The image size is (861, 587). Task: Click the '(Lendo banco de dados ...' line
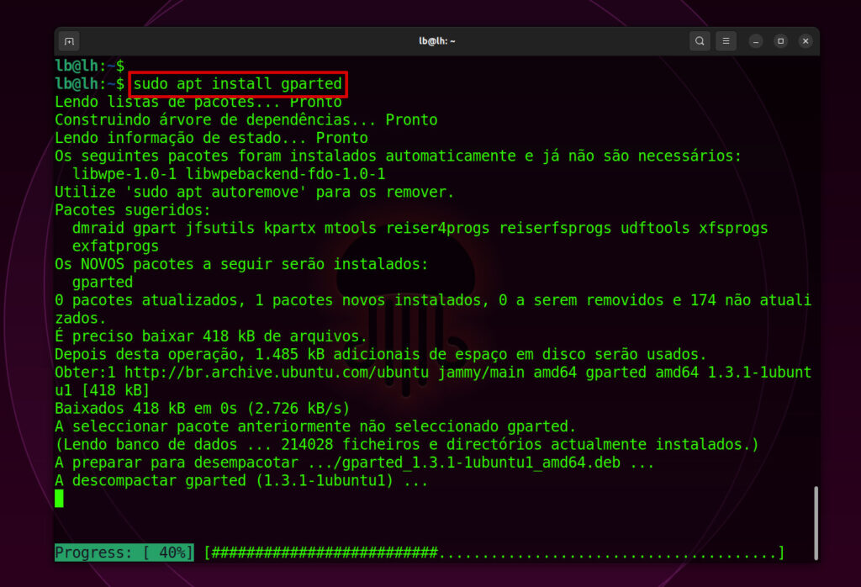407,445
